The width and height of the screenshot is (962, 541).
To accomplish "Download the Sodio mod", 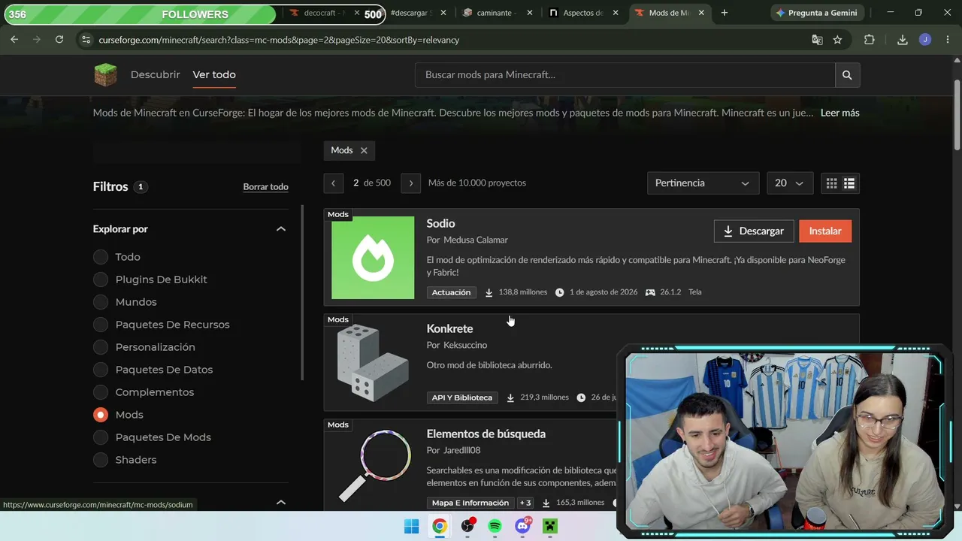I will point(753,231).
